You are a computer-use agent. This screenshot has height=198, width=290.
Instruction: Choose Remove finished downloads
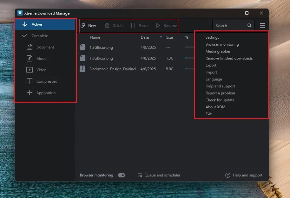coord(229,58)
